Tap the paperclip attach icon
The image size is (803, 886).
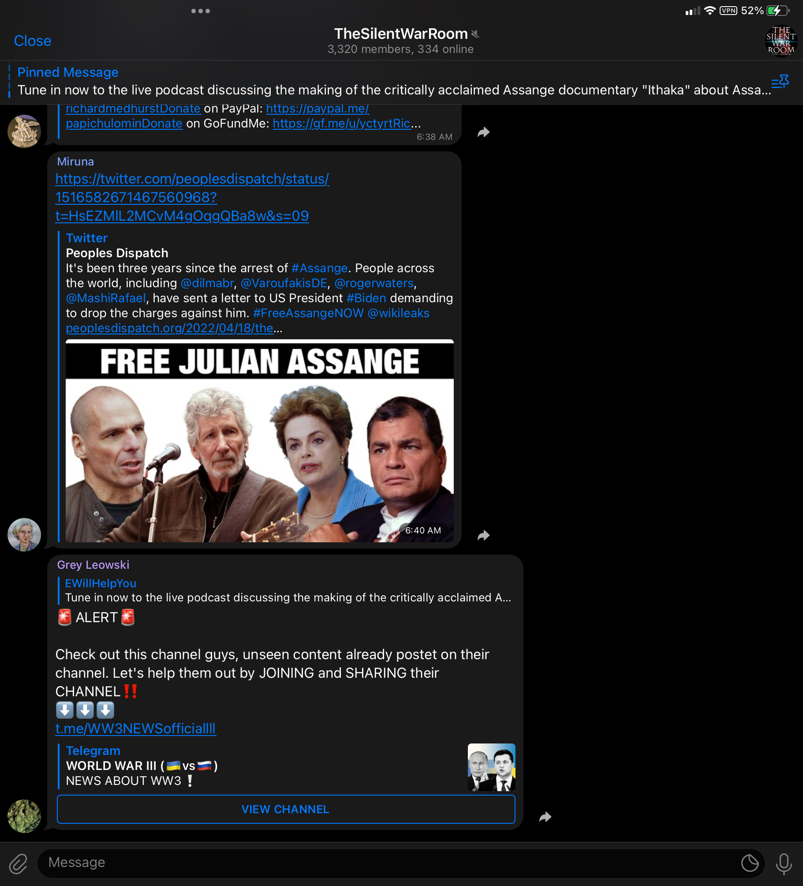(x=19, y=863)
